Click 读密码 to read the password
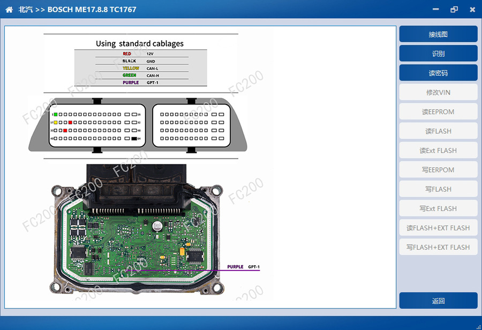This screenshot has height=330, width=482. pos(438,72)
